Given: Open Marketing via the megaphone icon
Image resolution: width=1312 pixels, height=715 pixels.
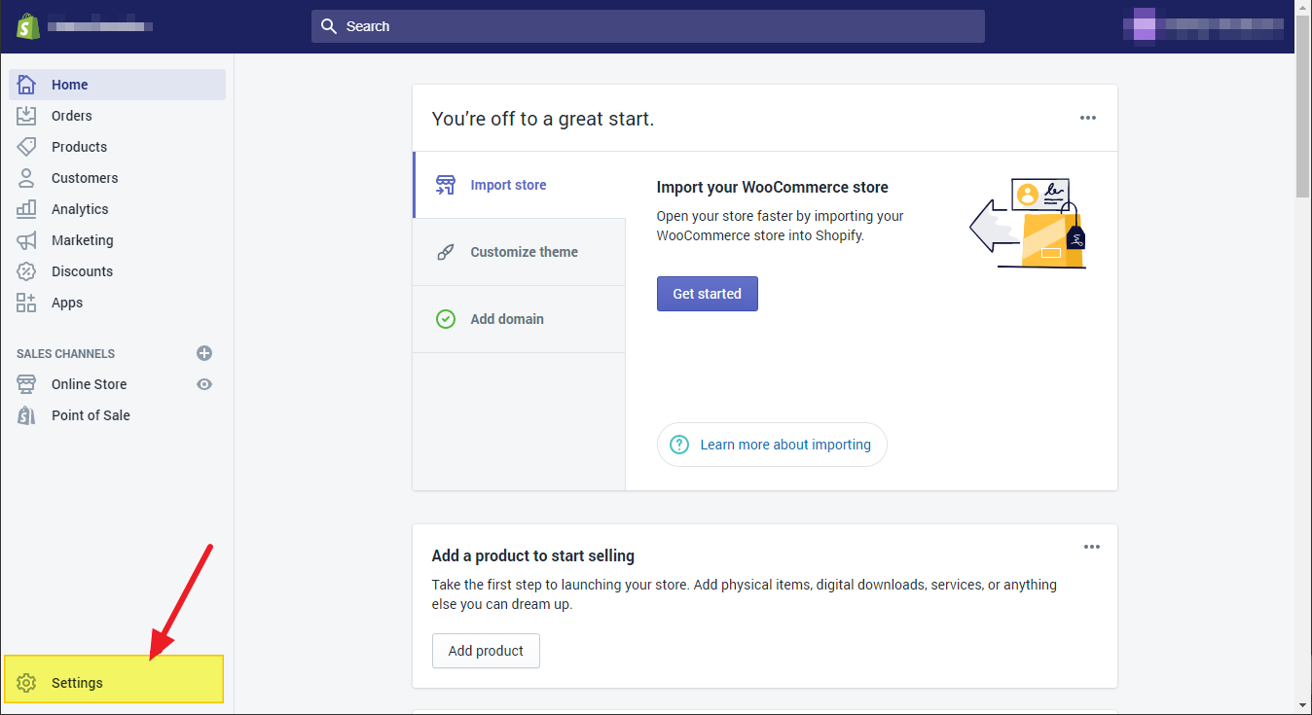Looking at the screenshot, I should 26,240.
